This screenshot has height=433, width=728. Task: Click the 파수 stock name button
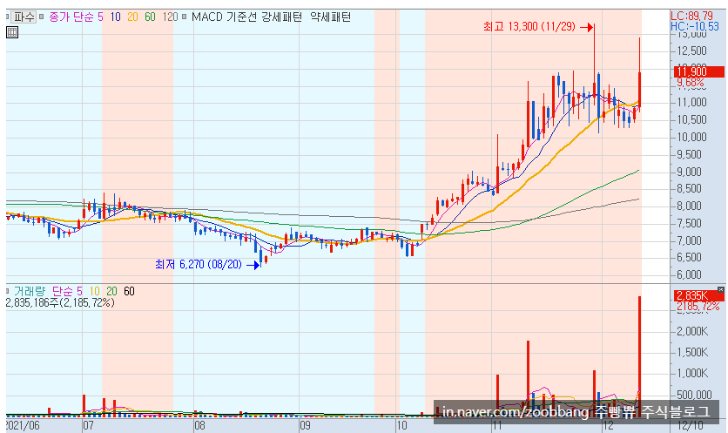(x=24, y=17)
